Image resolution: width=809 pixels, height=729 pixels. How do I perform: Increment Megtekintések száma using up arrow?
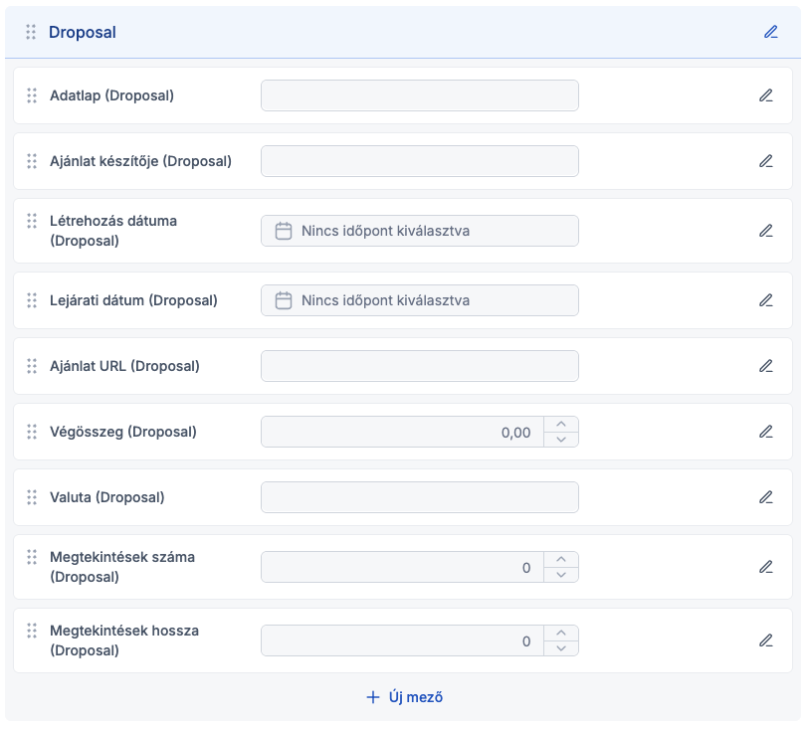click(x=561, y=560)
